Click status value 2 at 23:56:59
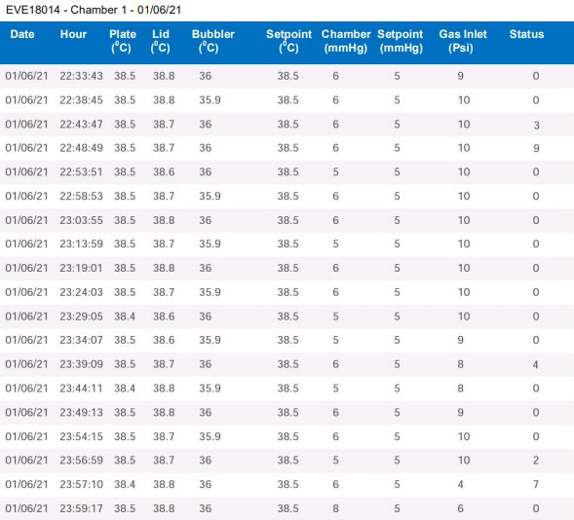 tap(536, 460)
